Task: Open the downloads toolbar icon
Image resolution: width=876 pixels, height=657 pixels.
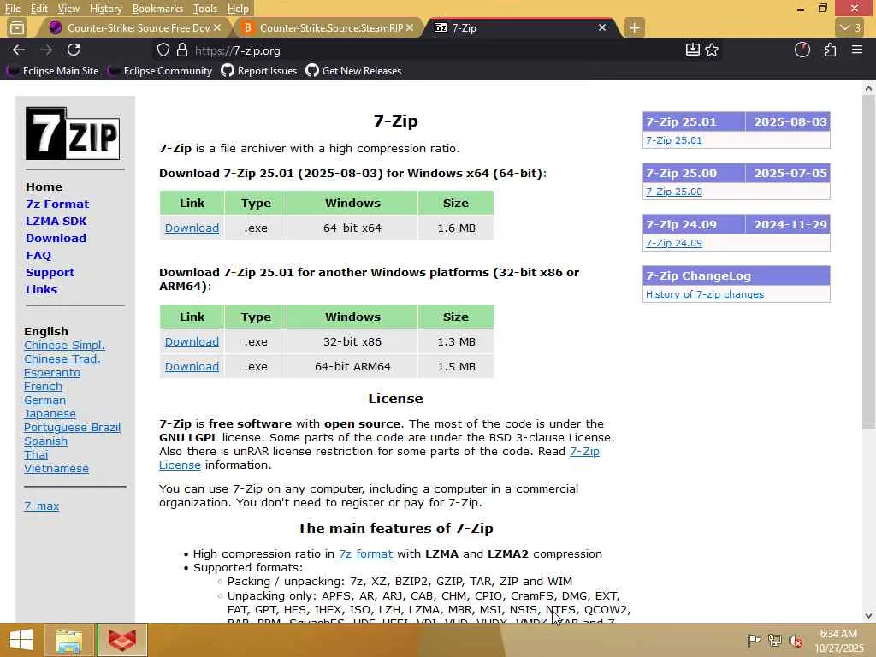Action: tap(692, 50)
